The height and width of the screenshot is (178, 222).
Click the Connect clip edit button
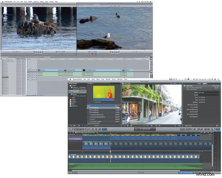coord(91,129)
